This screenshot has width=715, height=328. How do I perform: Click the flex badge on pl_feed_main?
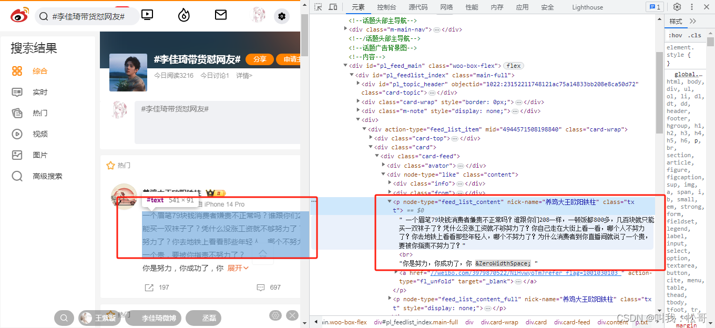(514, 66)
